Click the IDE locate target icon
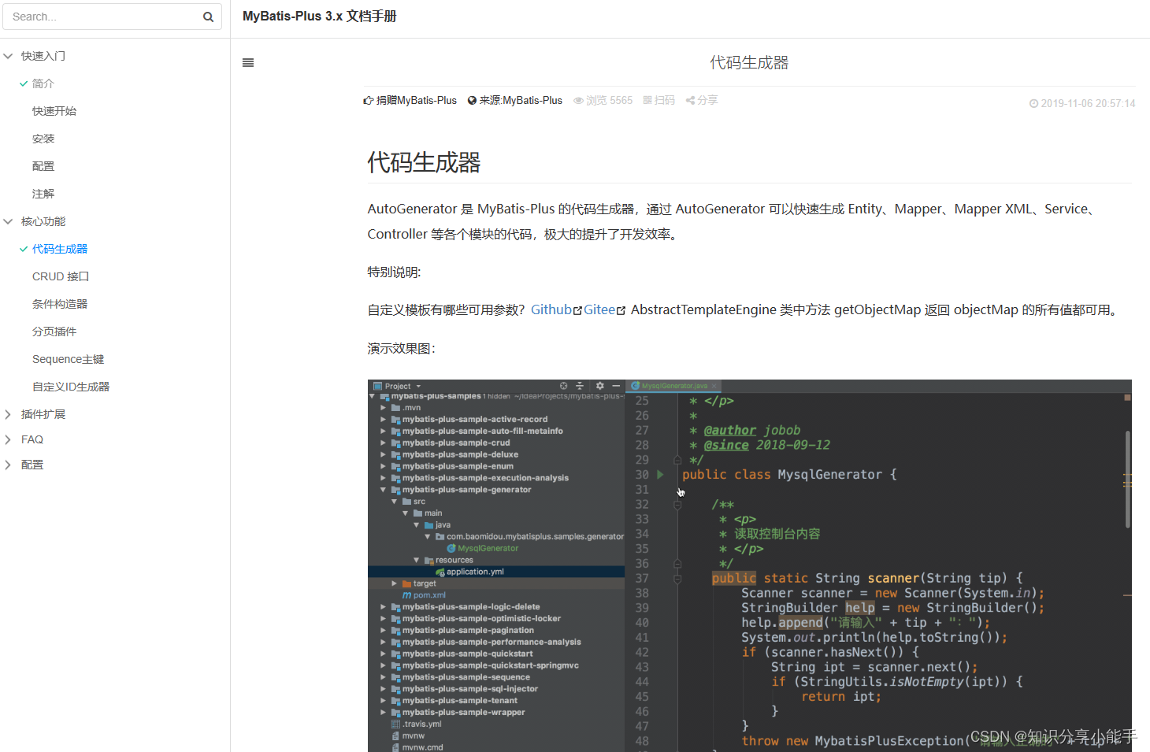 563,386
